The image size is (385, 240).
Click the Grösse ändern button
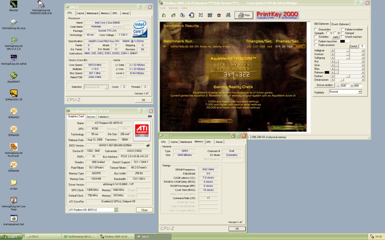coord(324,85)
